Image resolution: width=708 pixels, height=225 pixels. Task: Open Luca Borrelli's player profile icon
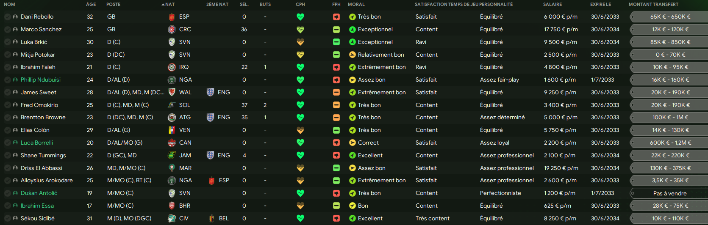pyautogui.click(x=15, y=143)
